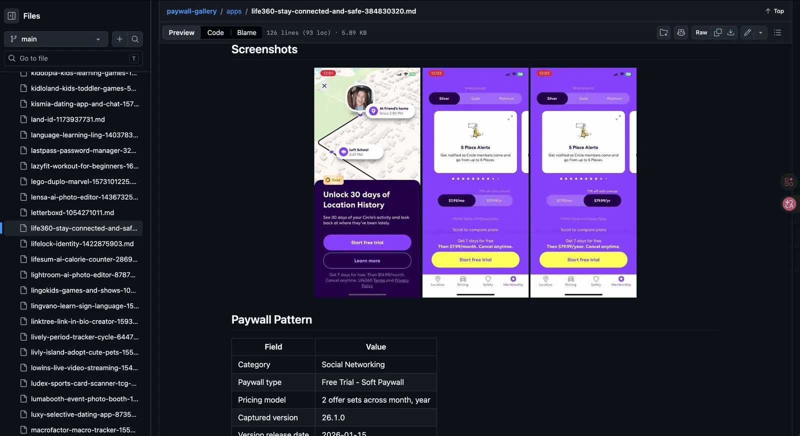The width and height of the screenshot is (800, 436).
Task: Open Unlock 30 days Location History screenshot
Action: (367, 182)
